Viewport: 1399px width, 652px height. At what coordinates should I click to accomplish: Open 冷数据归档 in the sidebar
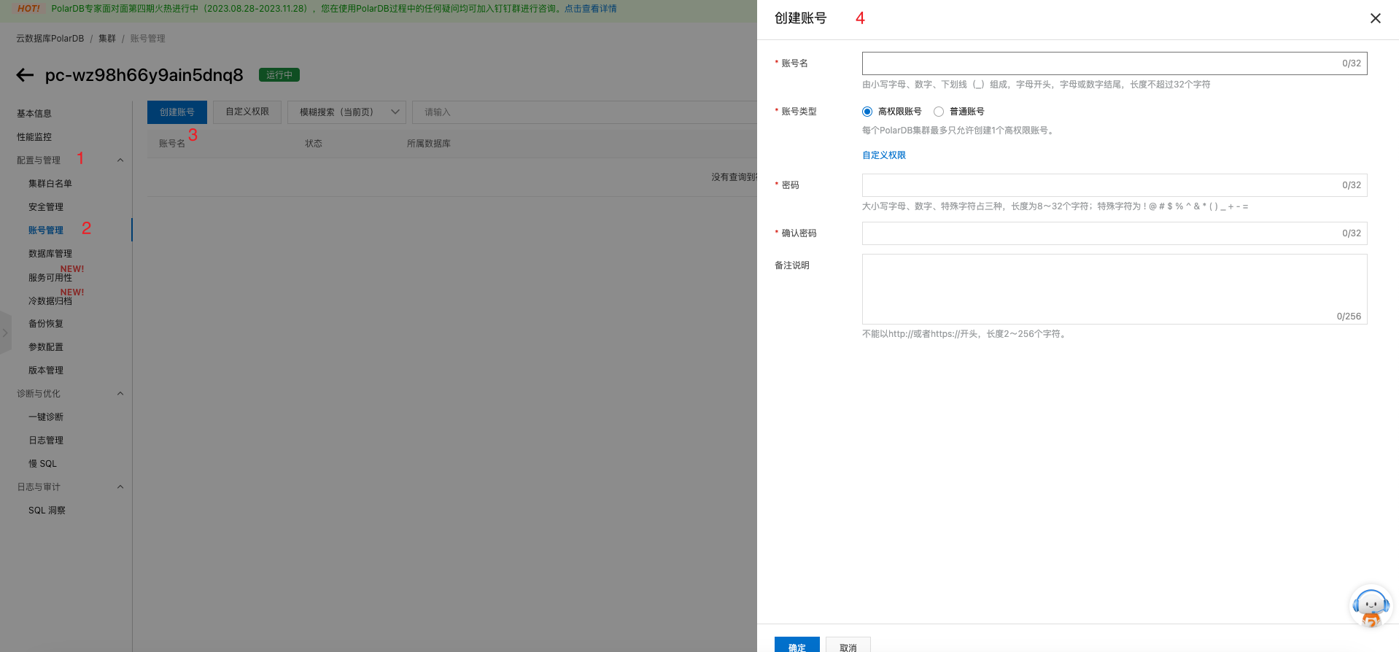click(x=50, y=300)
